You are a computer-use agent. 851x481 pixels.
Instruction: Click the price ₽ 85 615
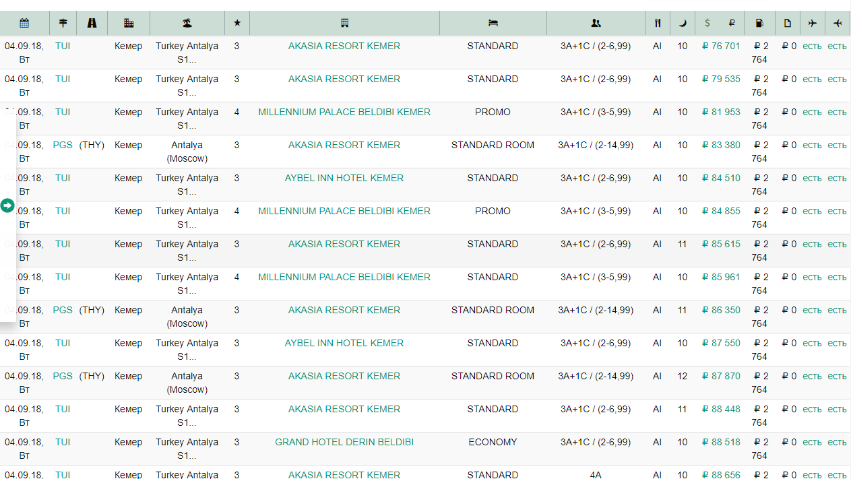tap(721, 244)
